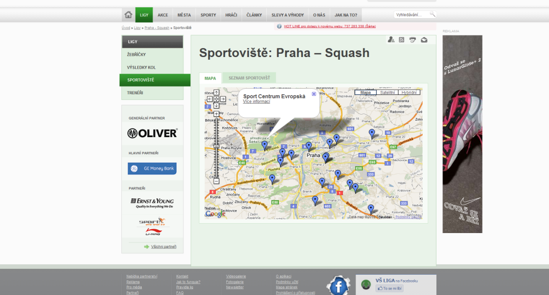Print the page via printer icon
Viewport: 549px width, 295px height.
(x=413, y=40)
